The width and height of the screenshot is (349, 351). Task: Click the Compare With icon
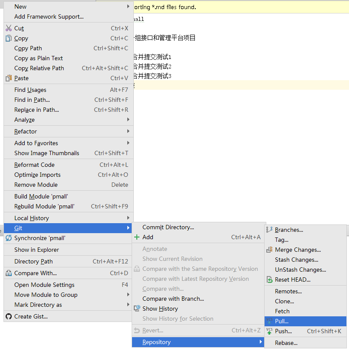point(9,273)
